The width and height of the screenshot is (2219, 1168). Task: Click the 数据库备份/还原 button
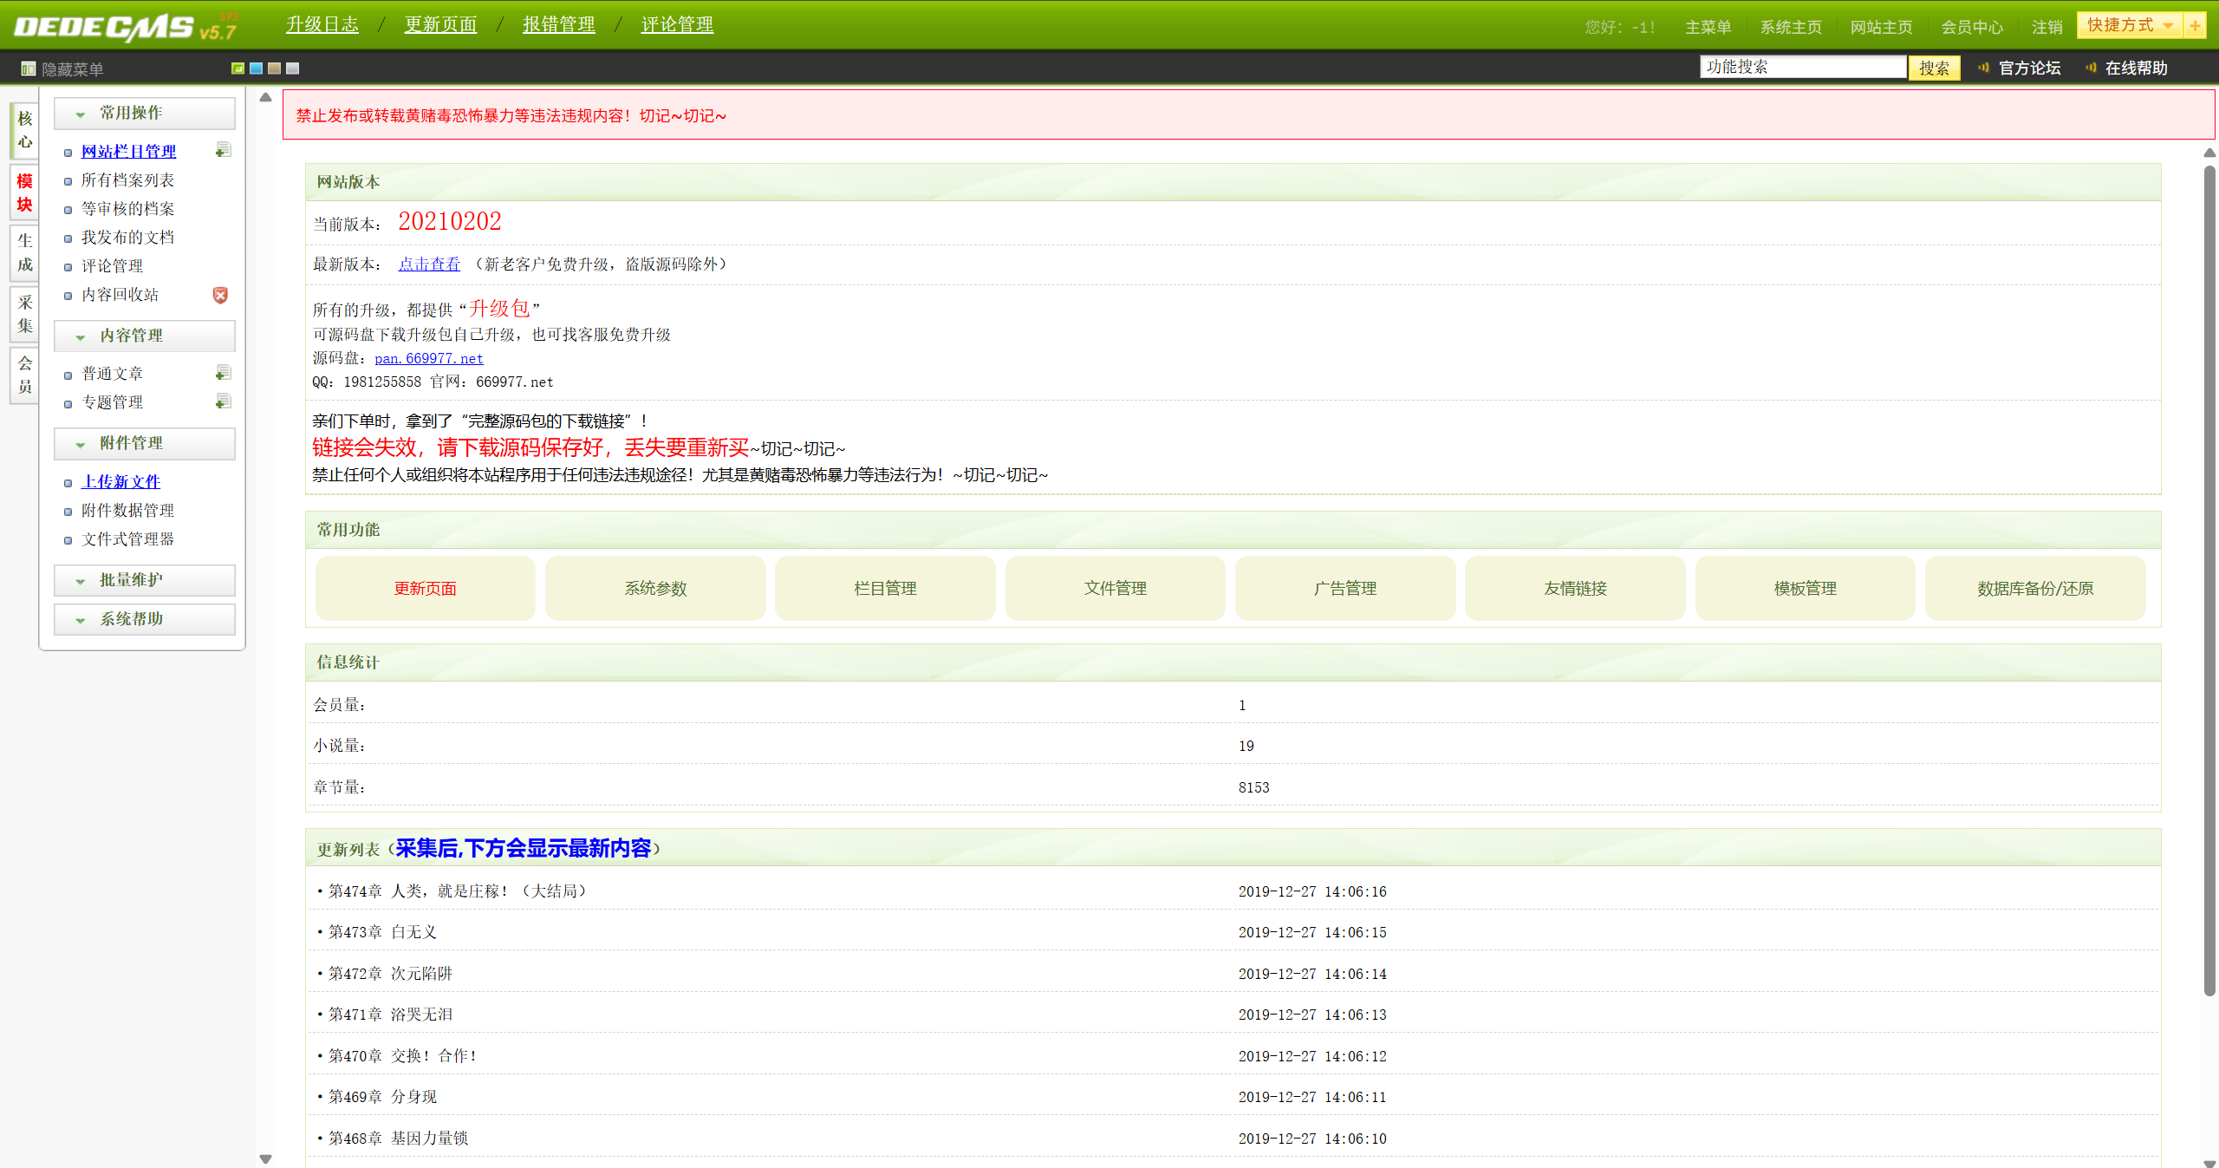[2034, 589]
